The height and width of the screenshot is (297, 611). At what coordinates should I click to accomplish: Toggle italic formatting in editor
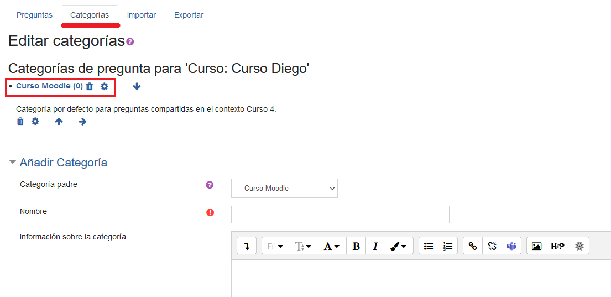tap(375, 246)
